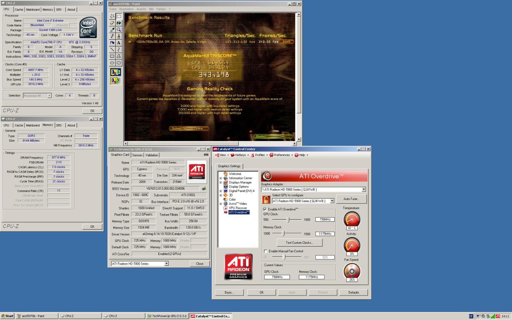
Task: Open the Validation tab in GPU-Z
Action: coord(152,155)
